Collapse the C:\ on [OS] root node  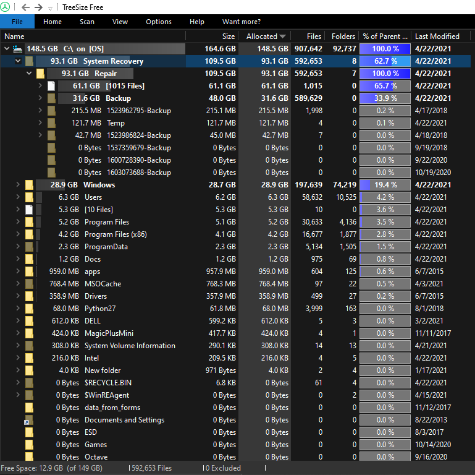click(7, 48)
